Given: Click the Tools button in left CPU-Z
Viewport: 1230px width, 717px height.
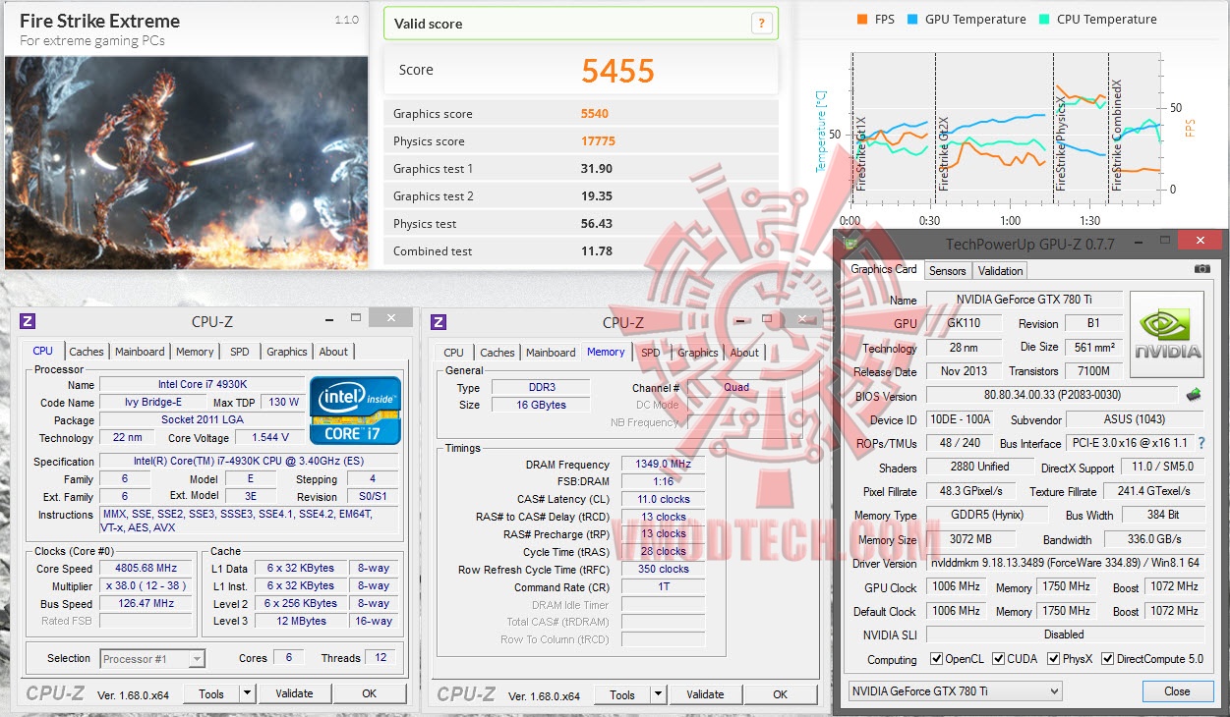Looking at the screenshot, I should pyautogui.click(x=211, y=693).
